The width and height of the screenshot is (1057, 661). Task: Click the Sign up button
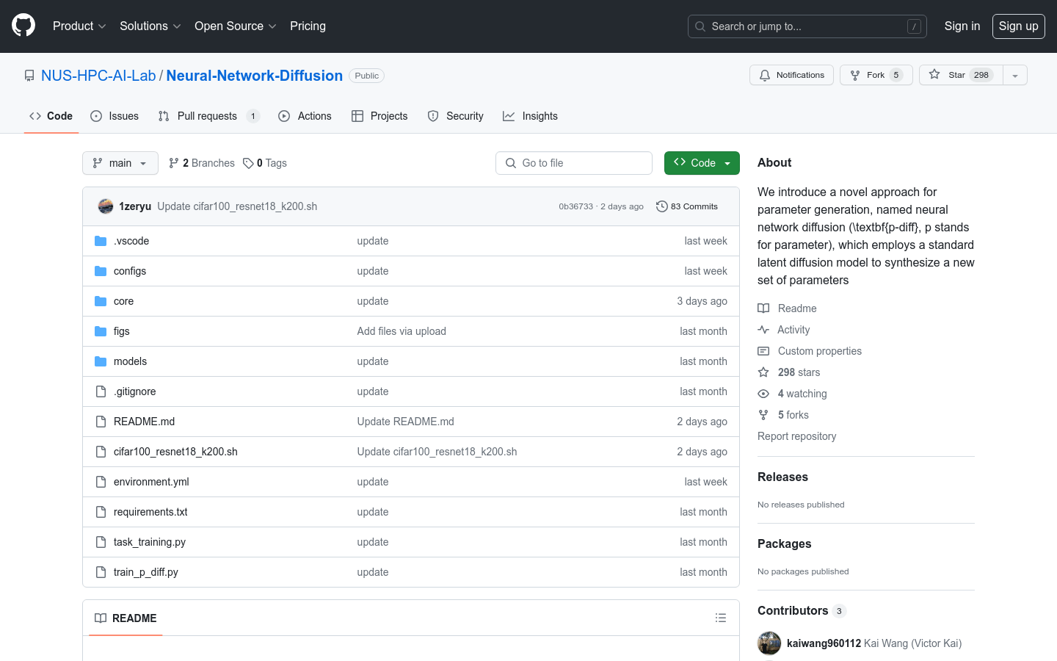click(1018, 26)
